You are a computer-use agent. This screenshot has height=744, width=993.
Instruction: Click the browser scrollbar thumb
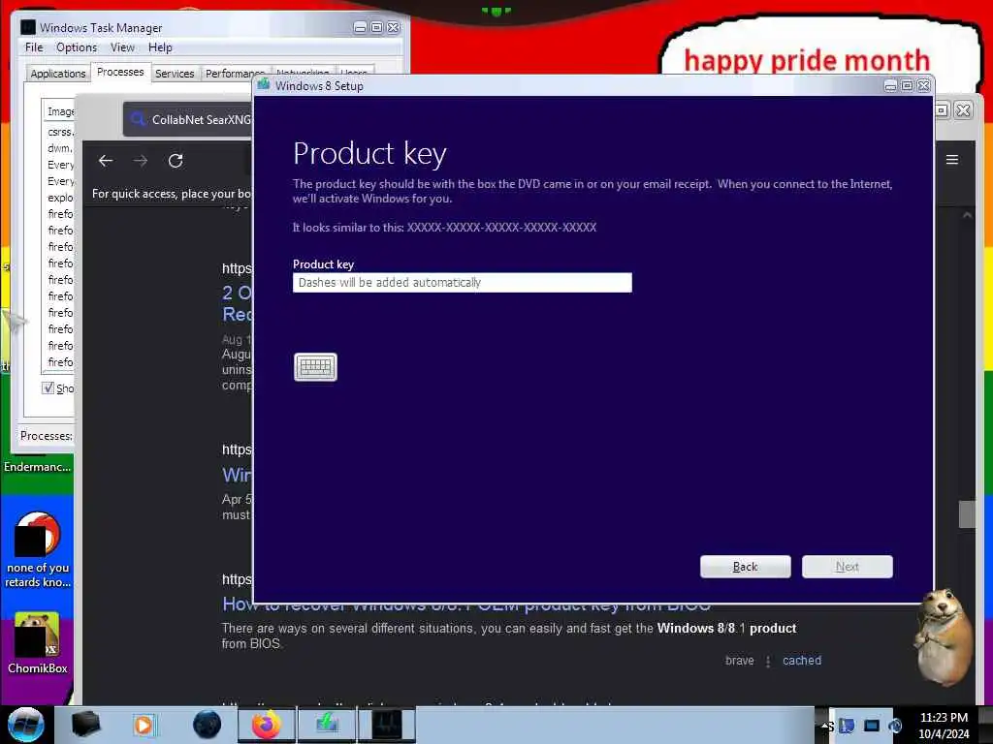click(967, 513)
